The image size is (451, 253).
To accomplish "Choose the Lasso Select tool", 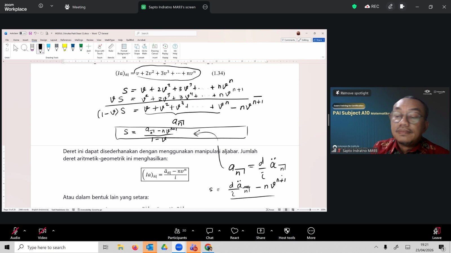I will (24, 48).
